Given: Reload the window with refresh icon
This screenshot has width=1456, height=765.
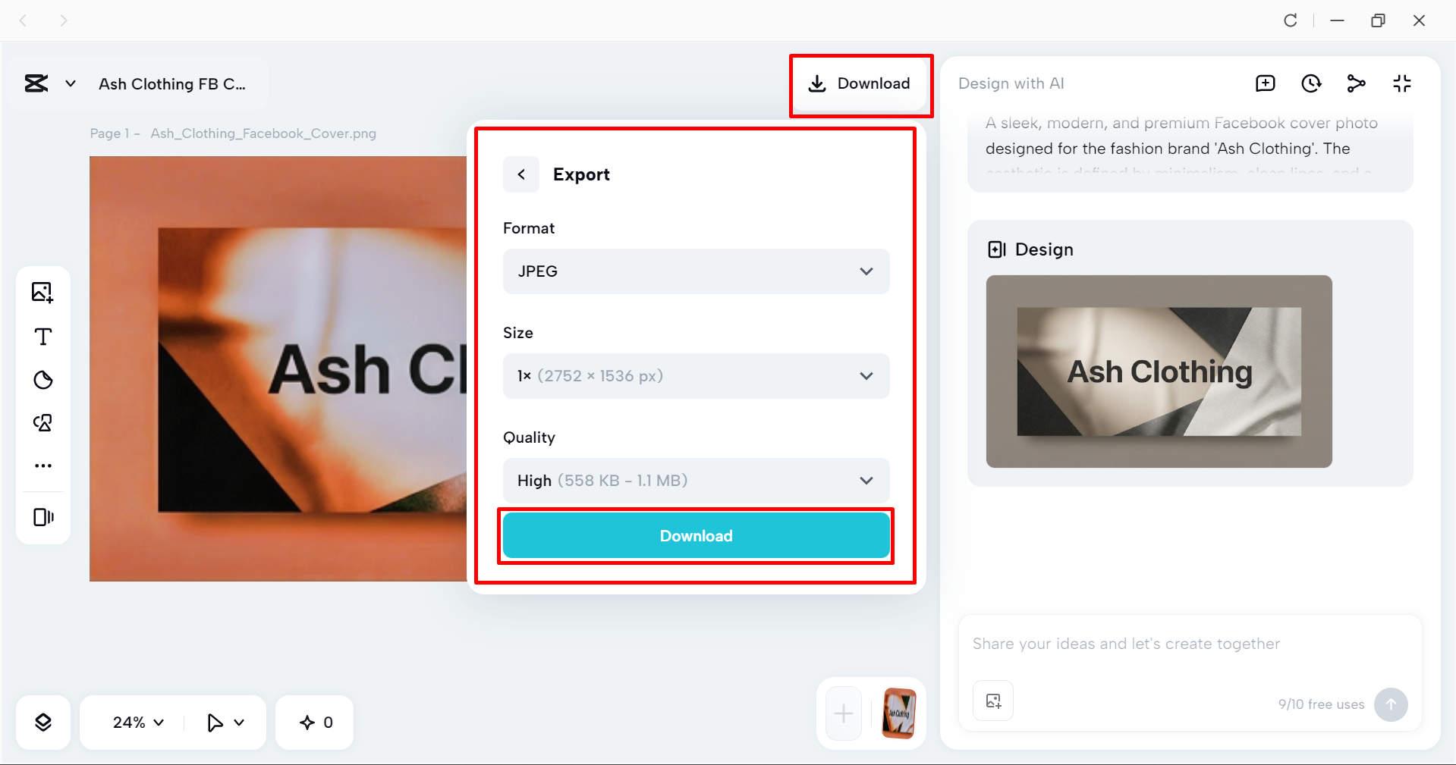Looking at the screenshot, I should coord(1291,20).
